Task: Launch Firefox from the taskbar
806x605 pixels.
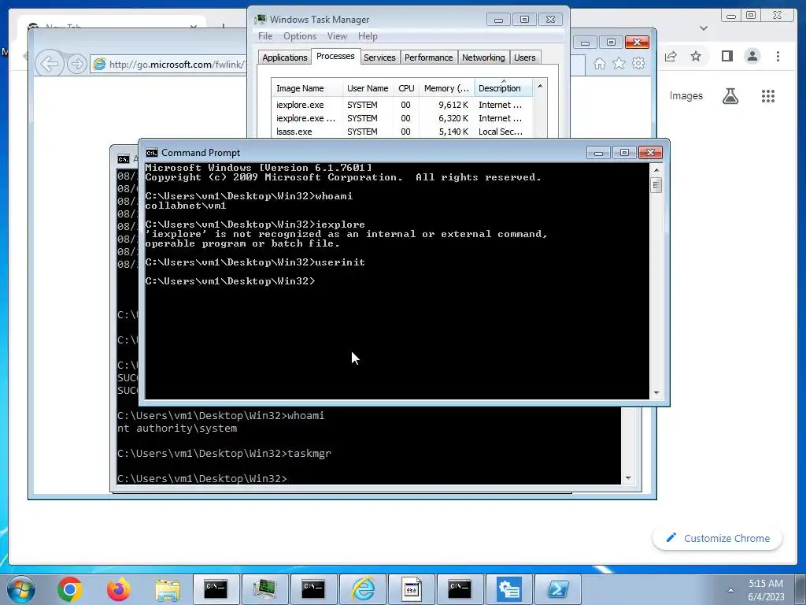Action: 119,589
